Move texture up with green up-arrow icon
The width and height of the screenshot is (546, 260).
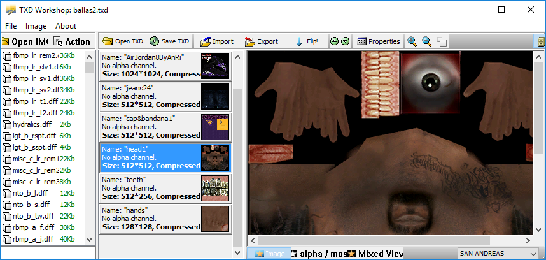coord(334,41)
